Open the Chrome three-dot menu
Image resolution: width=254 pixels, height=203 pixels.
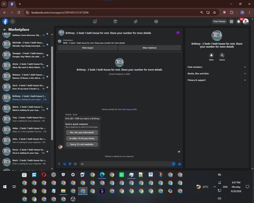[249, 13]
